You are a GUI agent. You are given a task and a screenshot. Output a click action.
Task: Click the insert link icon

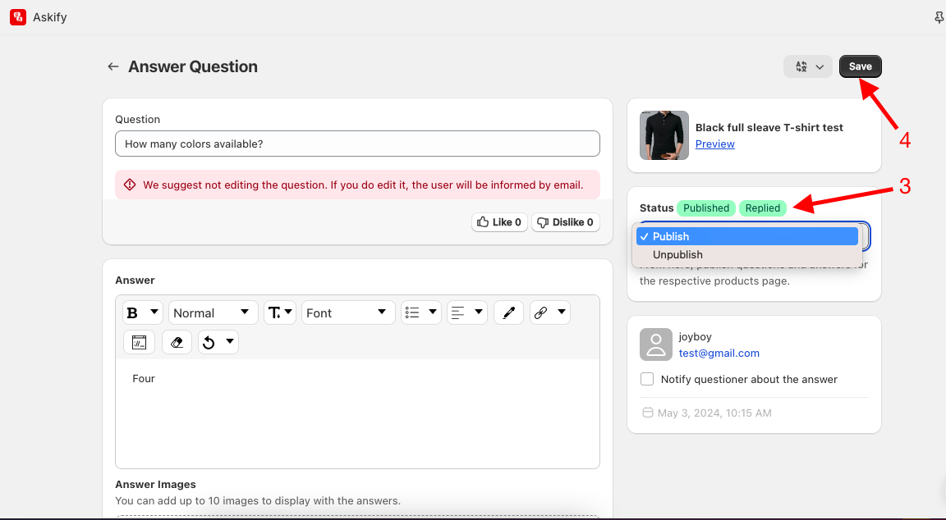[541, 312]
